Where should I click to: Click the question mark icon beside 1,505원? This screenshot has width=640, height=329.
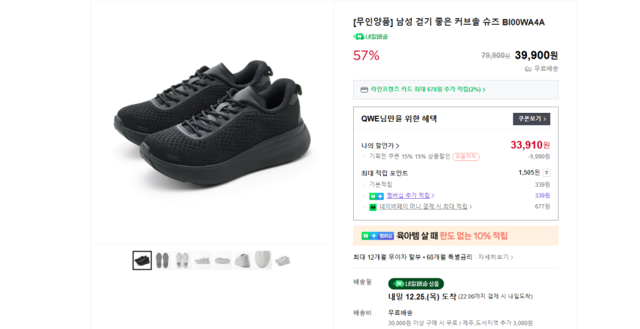coord(547,172)
